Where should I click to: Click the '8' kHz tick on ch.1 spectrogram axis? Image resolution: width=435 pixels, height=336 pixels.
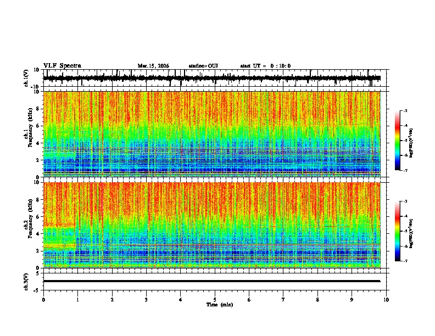38,109
